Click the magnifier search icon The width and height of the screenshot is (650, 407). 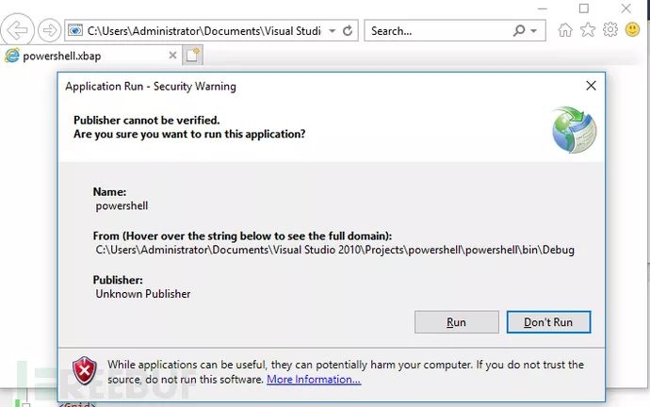519,30
